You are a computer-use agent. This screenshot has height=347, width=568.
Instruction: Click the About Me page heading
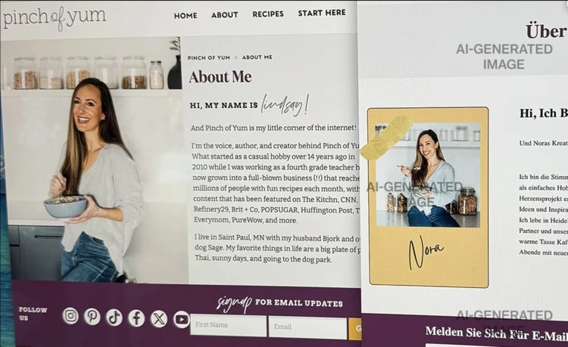click(220, 77)
